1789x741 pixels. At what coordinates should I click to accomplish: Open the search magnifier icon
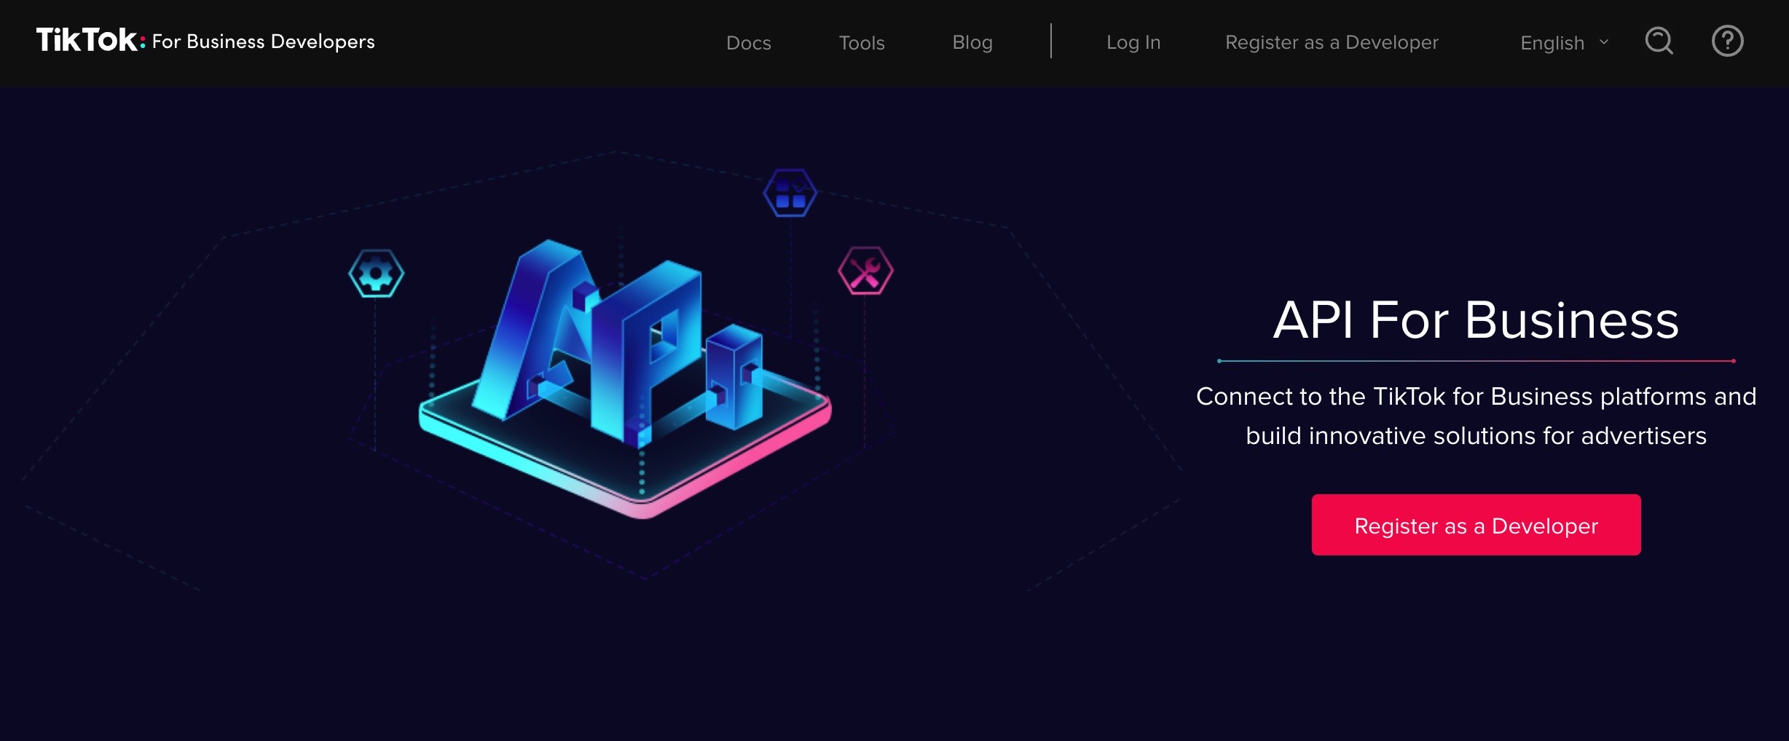(1659, 41)
